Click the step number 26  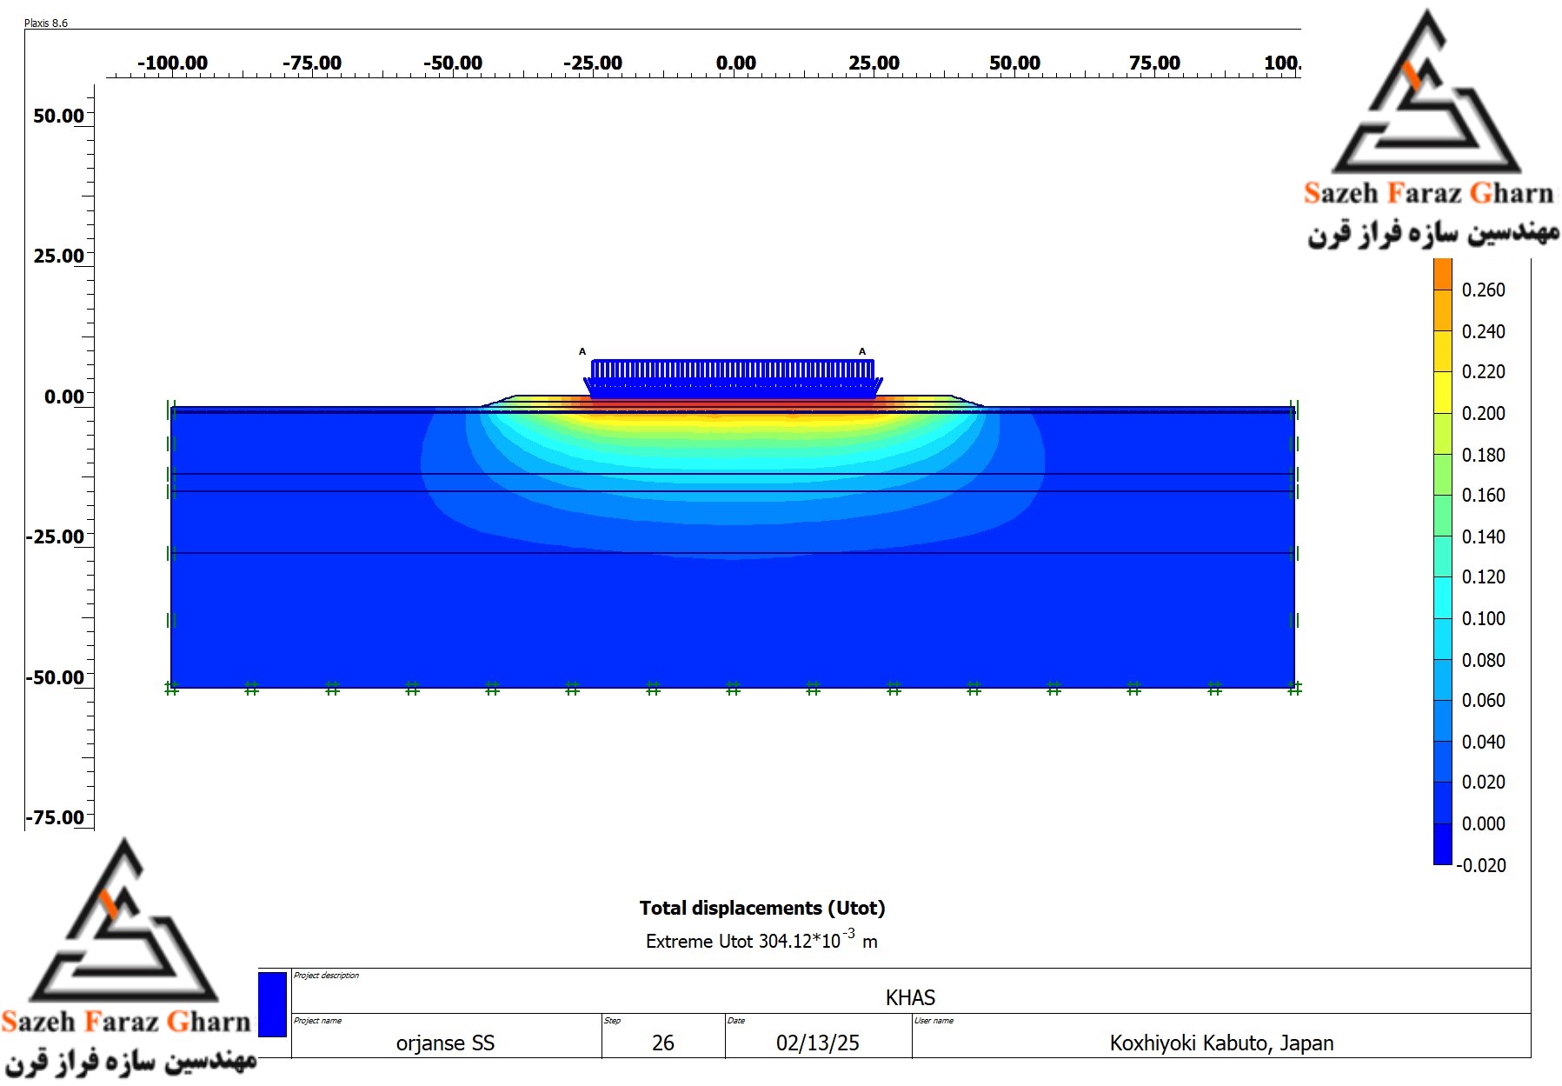pos(663,1043)
